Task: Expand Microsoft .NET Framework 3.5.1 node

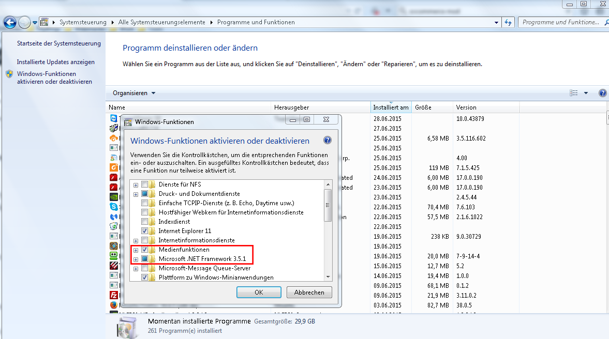Action: coord(136,259)
